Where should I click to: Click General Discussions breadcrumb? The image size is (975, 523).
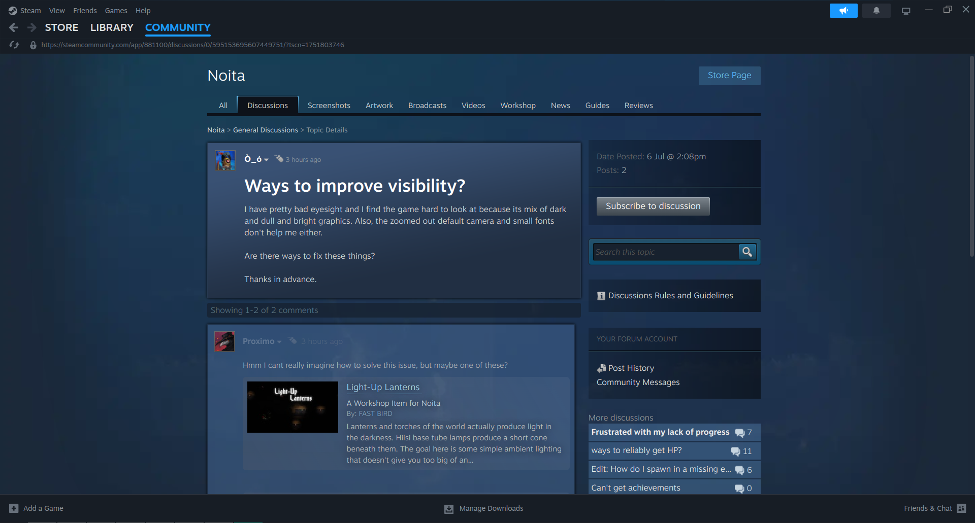(266, 130)
